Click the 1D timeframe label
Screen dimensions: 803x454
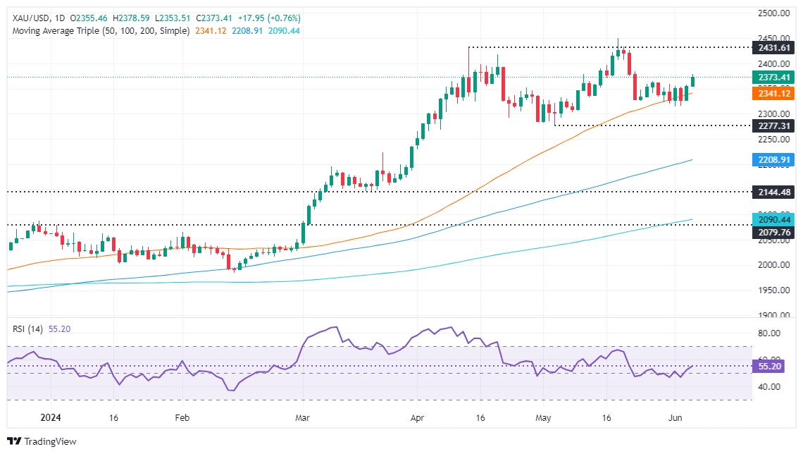point(59,18)
